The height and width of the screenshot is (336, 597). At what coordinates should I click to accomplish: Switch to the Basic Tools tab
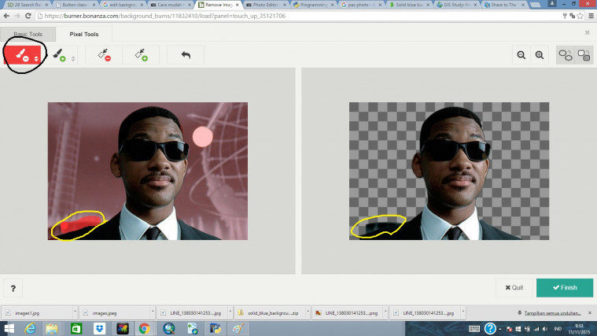(x=28, y=35)
